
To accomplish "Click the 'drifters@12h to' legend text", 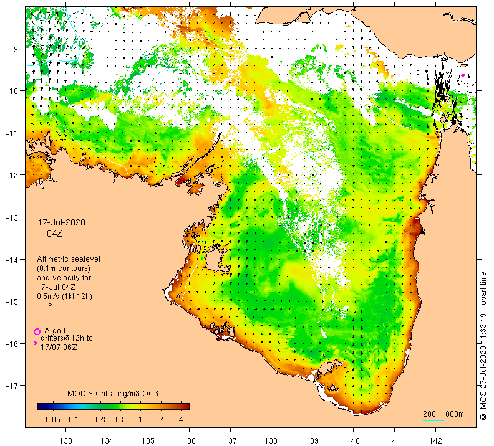I will tap(67, 338).
